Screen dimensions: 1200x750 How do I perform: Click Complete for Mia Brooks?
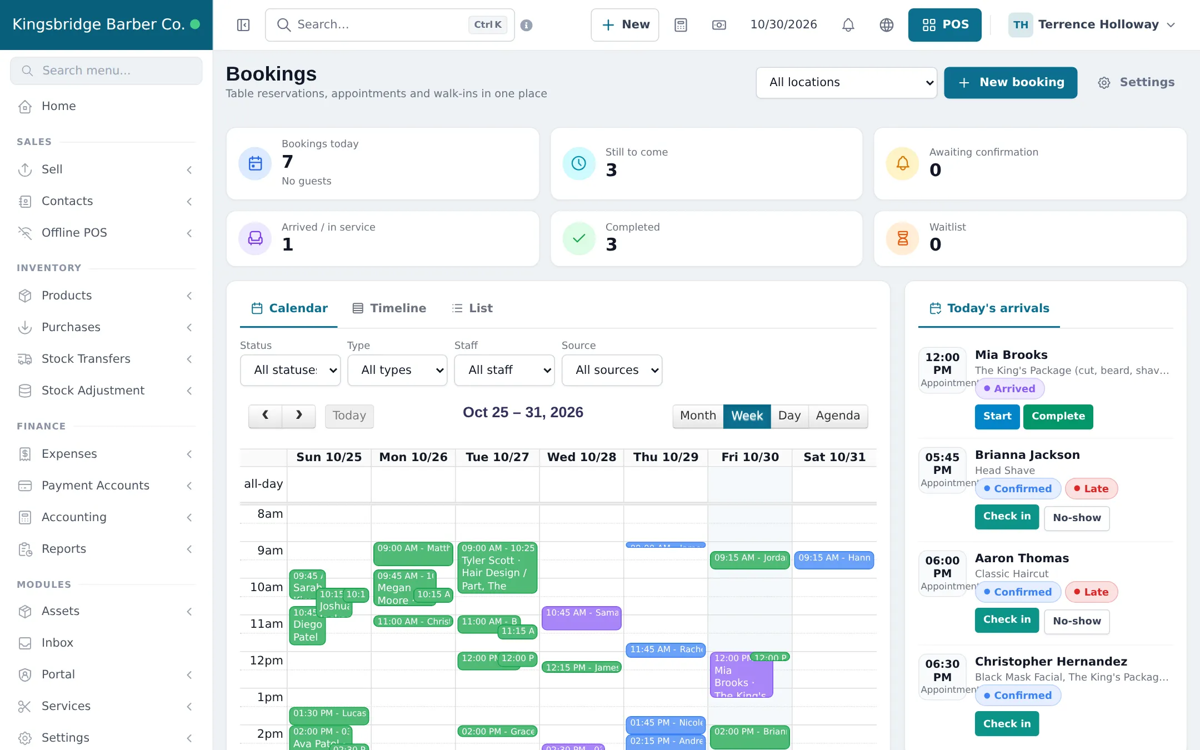1058,417
